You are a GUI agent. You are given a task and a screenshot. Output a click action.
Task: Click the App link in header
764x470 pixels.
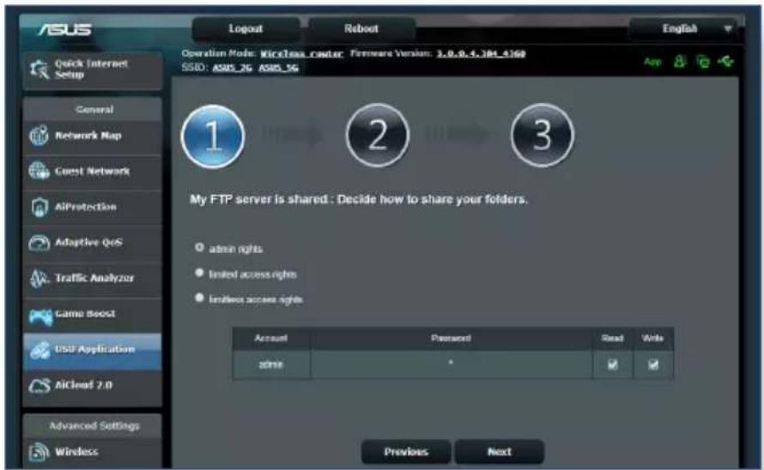(x=652, y=62)
